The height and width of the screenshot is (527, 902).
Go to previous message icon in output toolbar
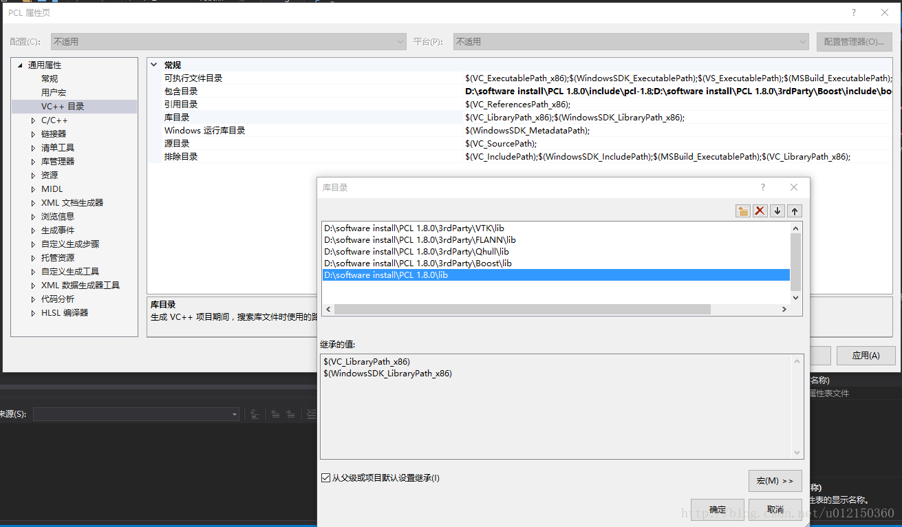275,414
